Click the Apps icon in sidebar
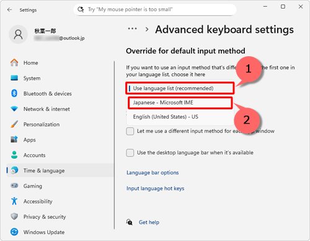Image resolution: width=310 pixels, height=241 pixels. (14, 140)
